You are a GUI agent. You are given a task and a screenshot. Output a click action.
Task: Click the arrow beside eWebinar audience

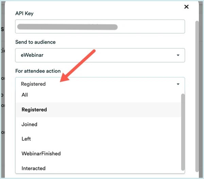[178, 55]
